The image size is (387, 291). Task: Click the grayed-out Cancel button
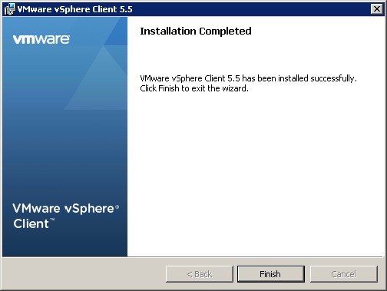[x=344, y=274]
